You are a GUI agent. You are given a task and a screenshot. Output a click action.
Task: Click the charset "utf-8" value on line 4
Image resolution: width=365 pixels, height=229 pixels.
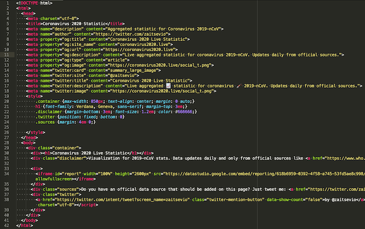point(68,19)
